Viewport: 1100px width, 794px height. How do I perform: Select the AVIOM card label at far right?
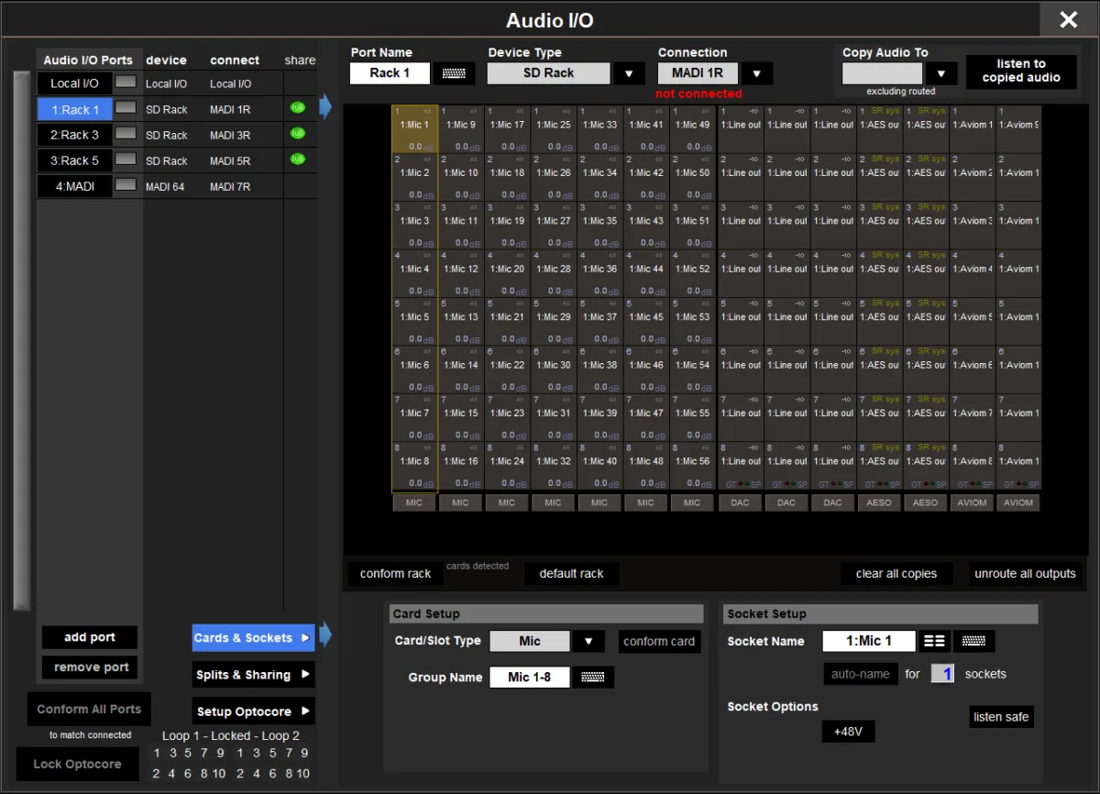tap(1017, 502)
